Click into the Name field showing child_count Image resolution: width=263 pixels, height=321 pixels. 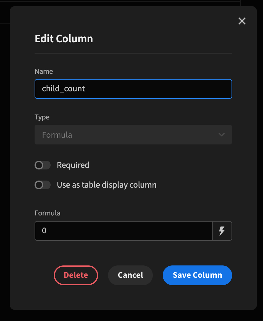point(133,89)
